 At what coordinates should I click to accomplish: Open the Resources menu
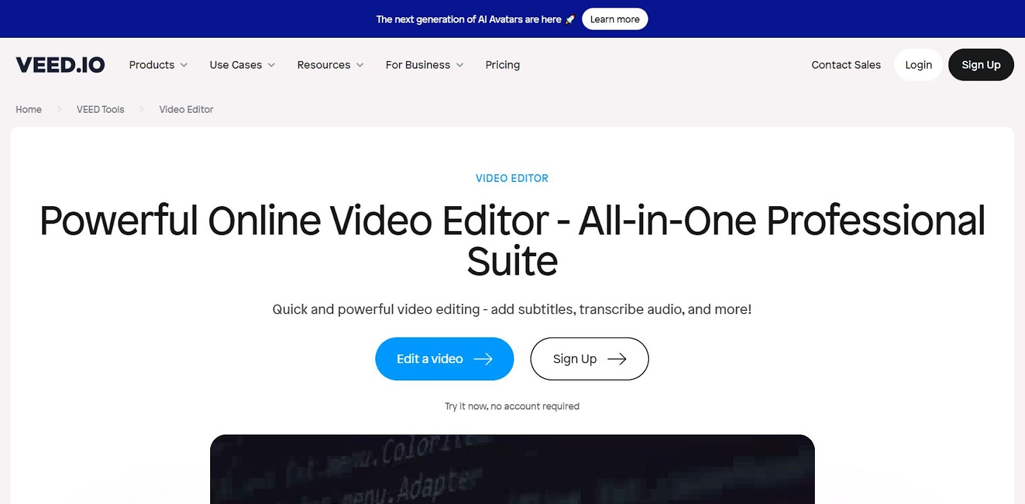[330, 65]
